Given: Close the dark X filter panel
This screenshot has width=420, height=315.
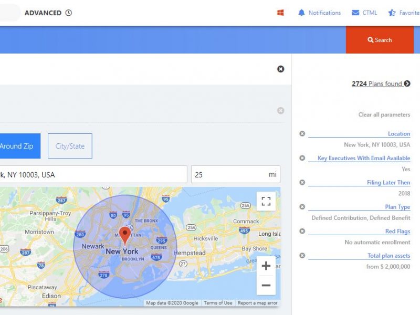Looking at the screenshot, I should (x=280, y=69).
